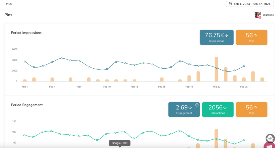Open the Feb 1 - Feb 27 date range
This screenshot has width=275, height=148.
click(251, 4)
